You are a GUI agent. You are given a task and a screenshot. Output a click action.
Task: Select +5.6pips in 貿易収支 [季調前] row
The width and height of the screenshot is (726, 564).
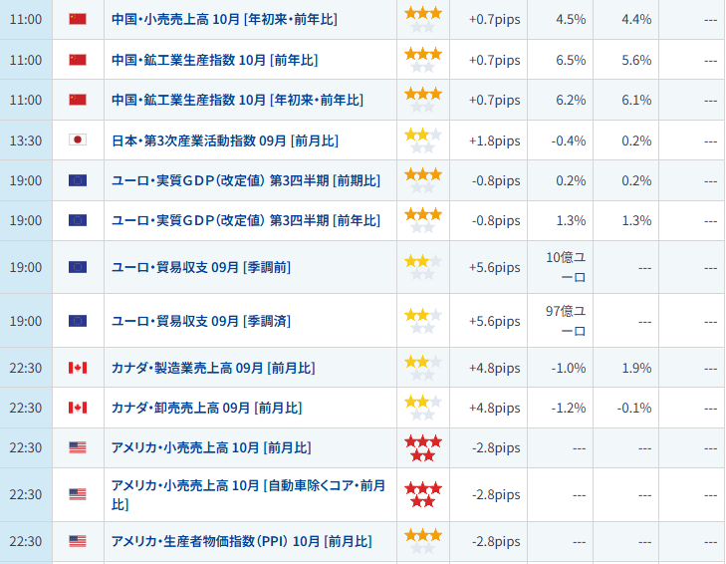[495, 267]
